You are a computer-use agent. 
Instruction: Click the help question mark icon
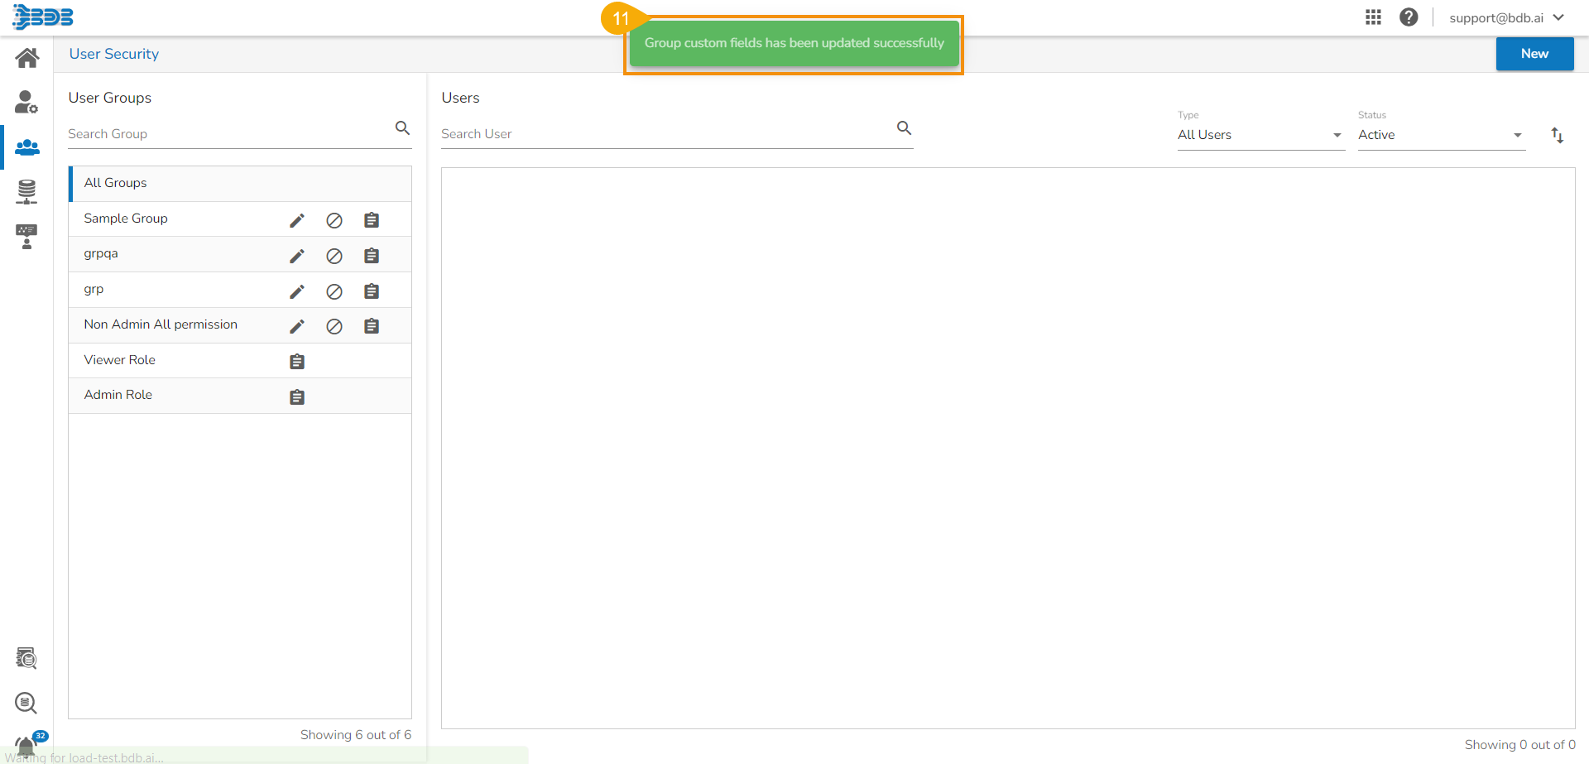point(1409,17)
